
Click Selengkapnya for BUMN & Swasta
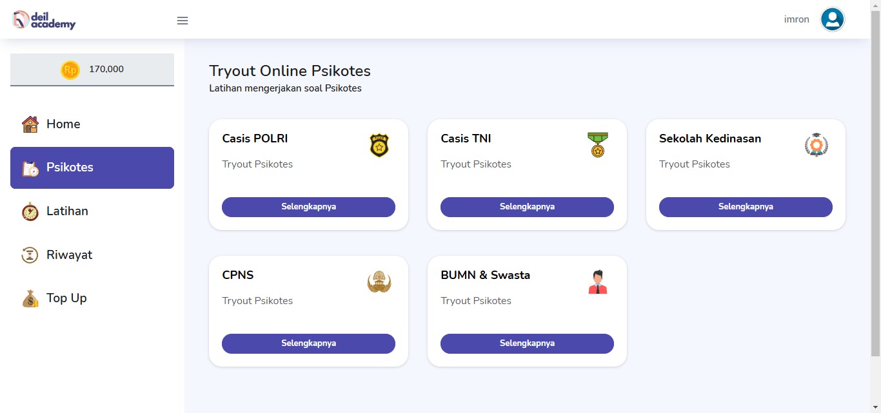click(527, 343)
